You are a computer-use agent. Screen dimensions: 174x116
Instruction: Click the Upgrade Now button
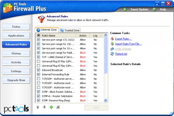click(16, 80)
